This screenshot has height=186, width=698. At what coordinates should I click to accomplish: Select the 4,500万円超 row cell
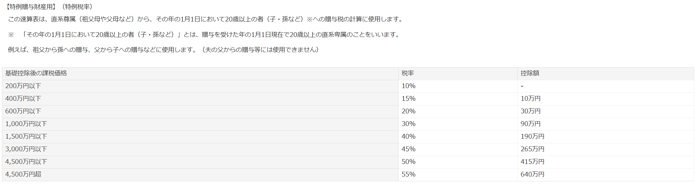pos(23,174)
